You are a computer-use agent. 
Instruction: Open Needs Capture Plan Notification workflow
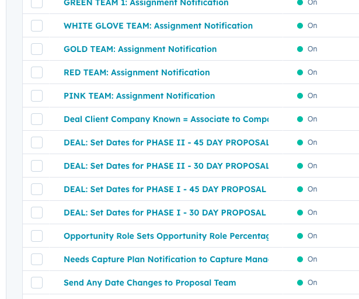(x=166, y=259)
